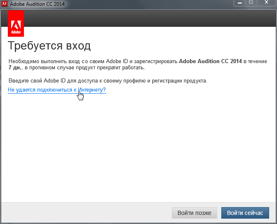Screen dimensions: 277x224
Task: Click the red Adobe logo
Action: pos(16,24)
